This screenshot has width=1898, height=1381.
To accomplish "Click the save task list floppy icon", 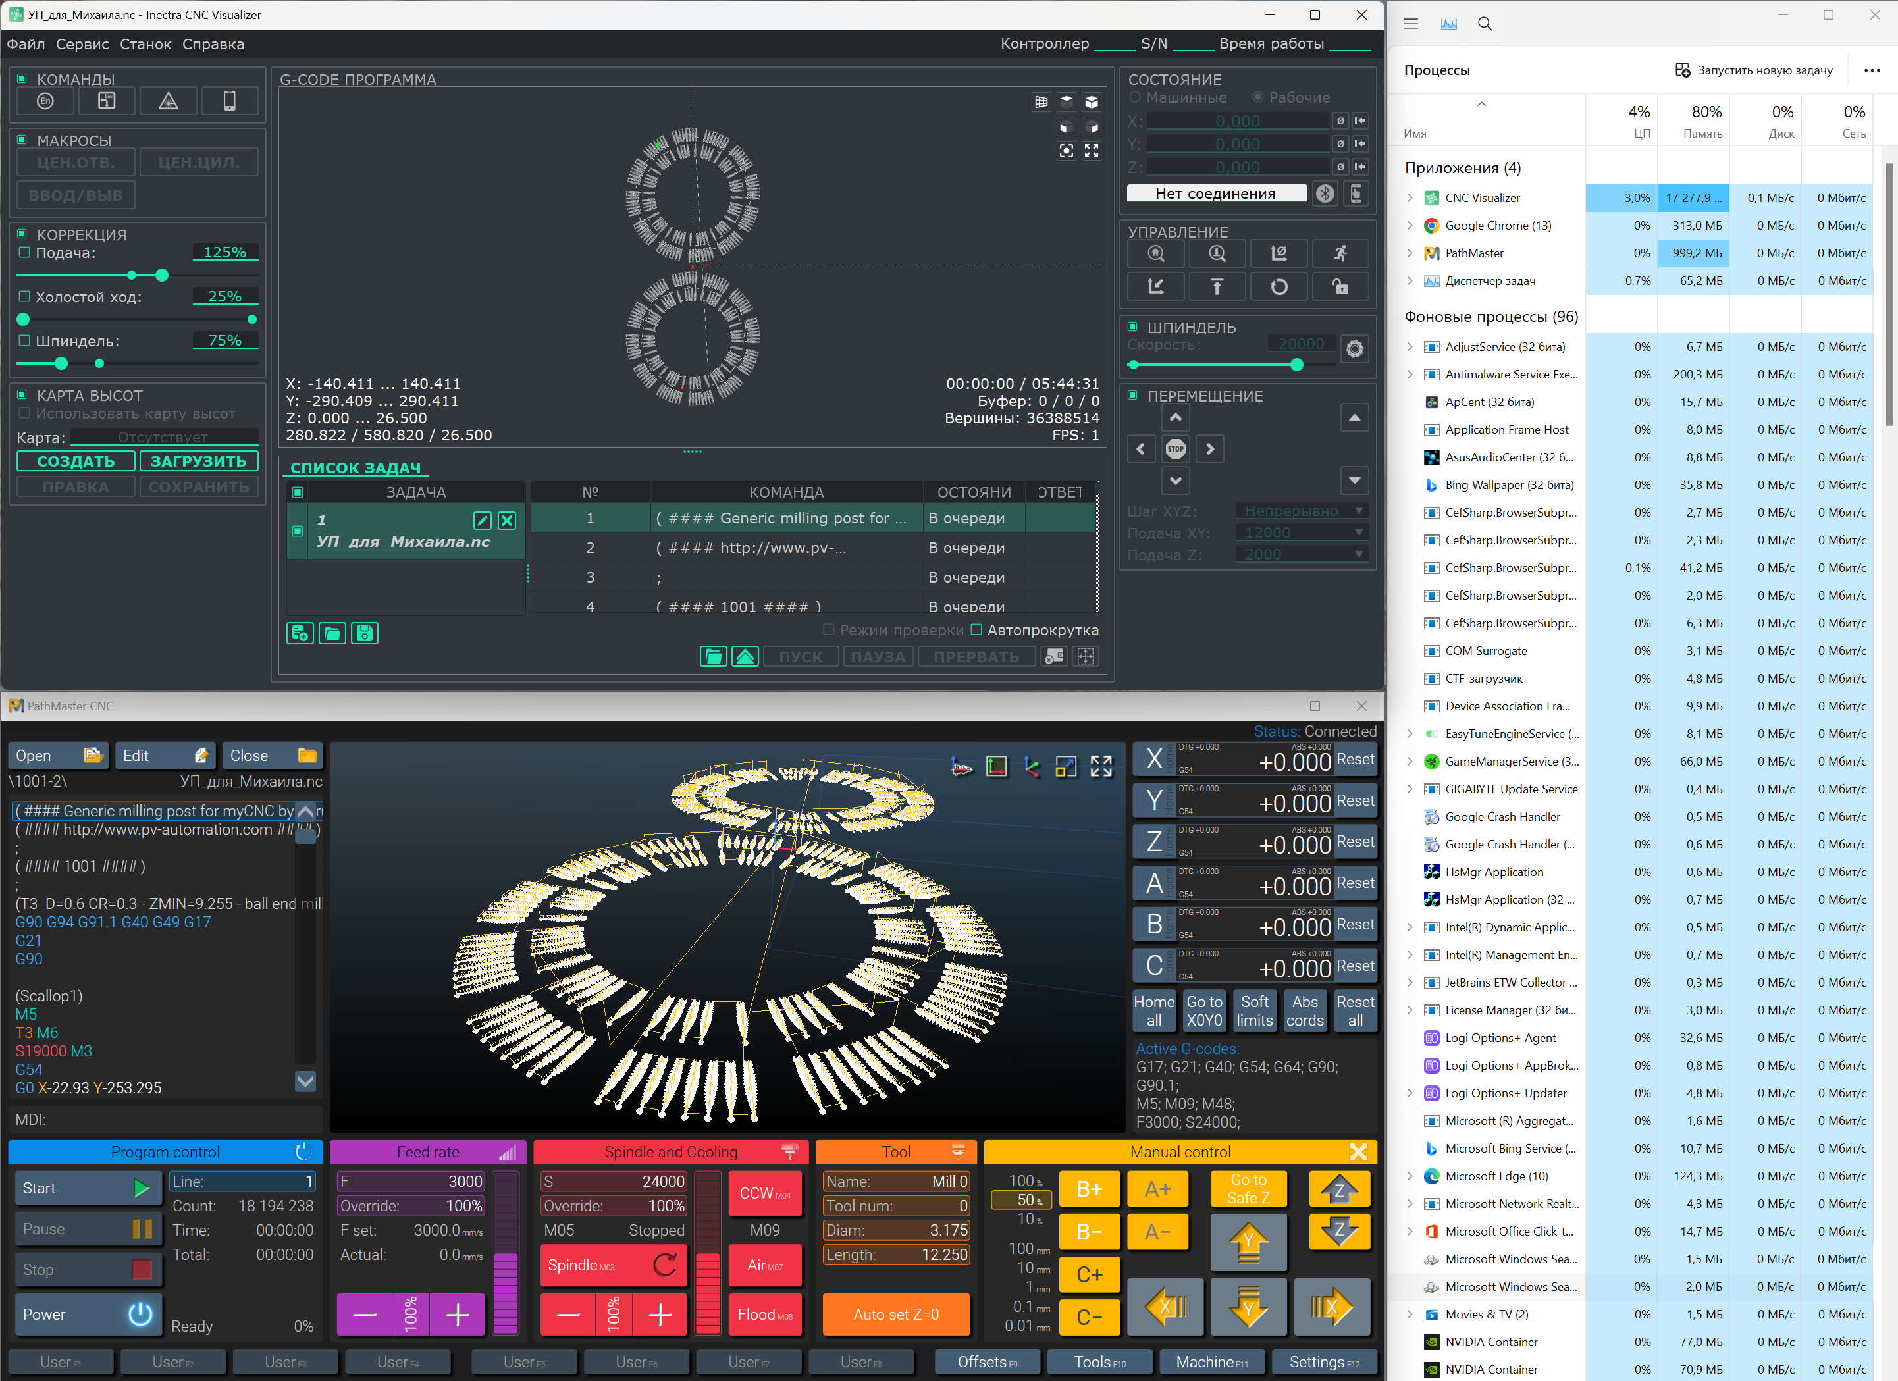I will click(365, 634).
